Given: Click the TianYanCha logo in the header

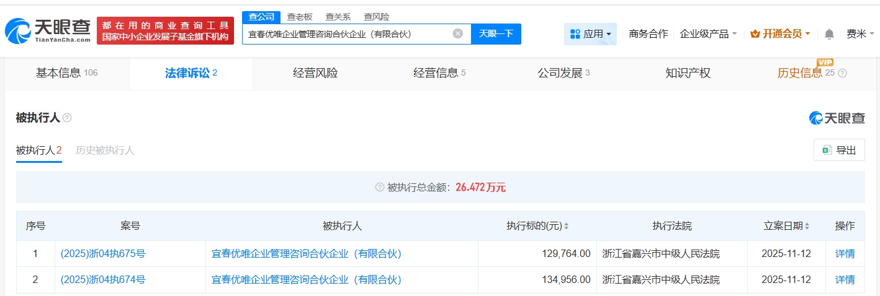Looking at the screenshot, I should click(x=48, y=31).
